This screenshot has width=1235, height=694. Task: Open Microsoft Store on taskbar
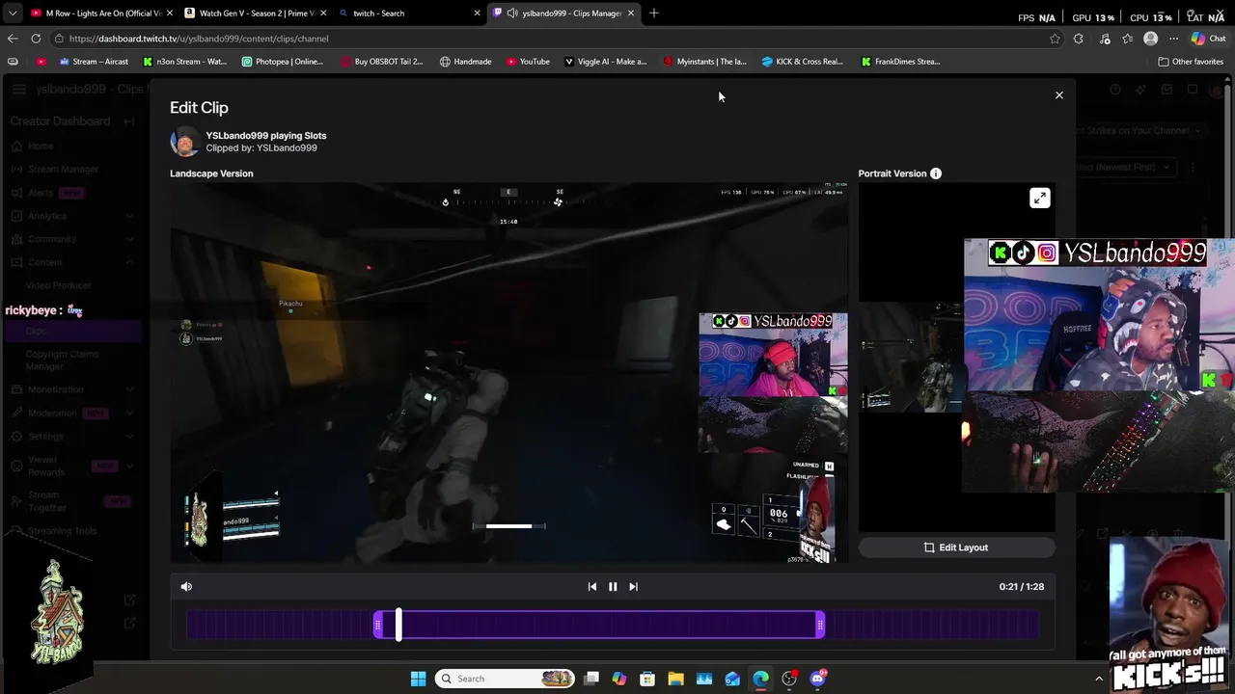[x=647, y=679]
